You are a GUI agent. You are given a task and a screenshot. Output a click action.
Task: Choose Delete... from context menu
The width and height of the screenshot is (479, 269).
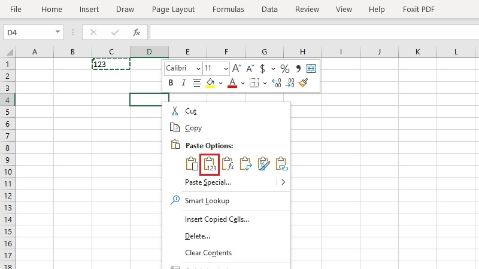[x=226, y=236]
